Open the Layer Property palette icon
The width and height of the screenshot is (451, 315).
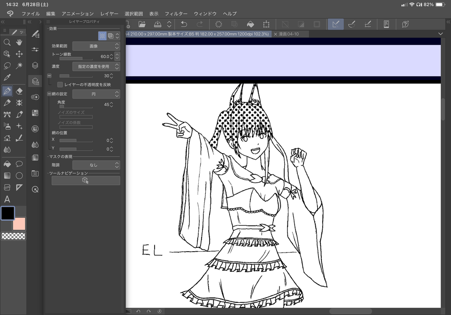(35, 81)
